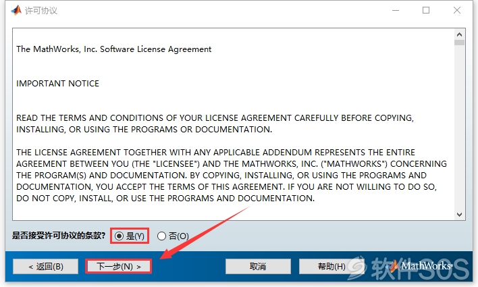Click line starting 'THE LICENSE AGREEMENT TOGETHER'

pos(215,153)
